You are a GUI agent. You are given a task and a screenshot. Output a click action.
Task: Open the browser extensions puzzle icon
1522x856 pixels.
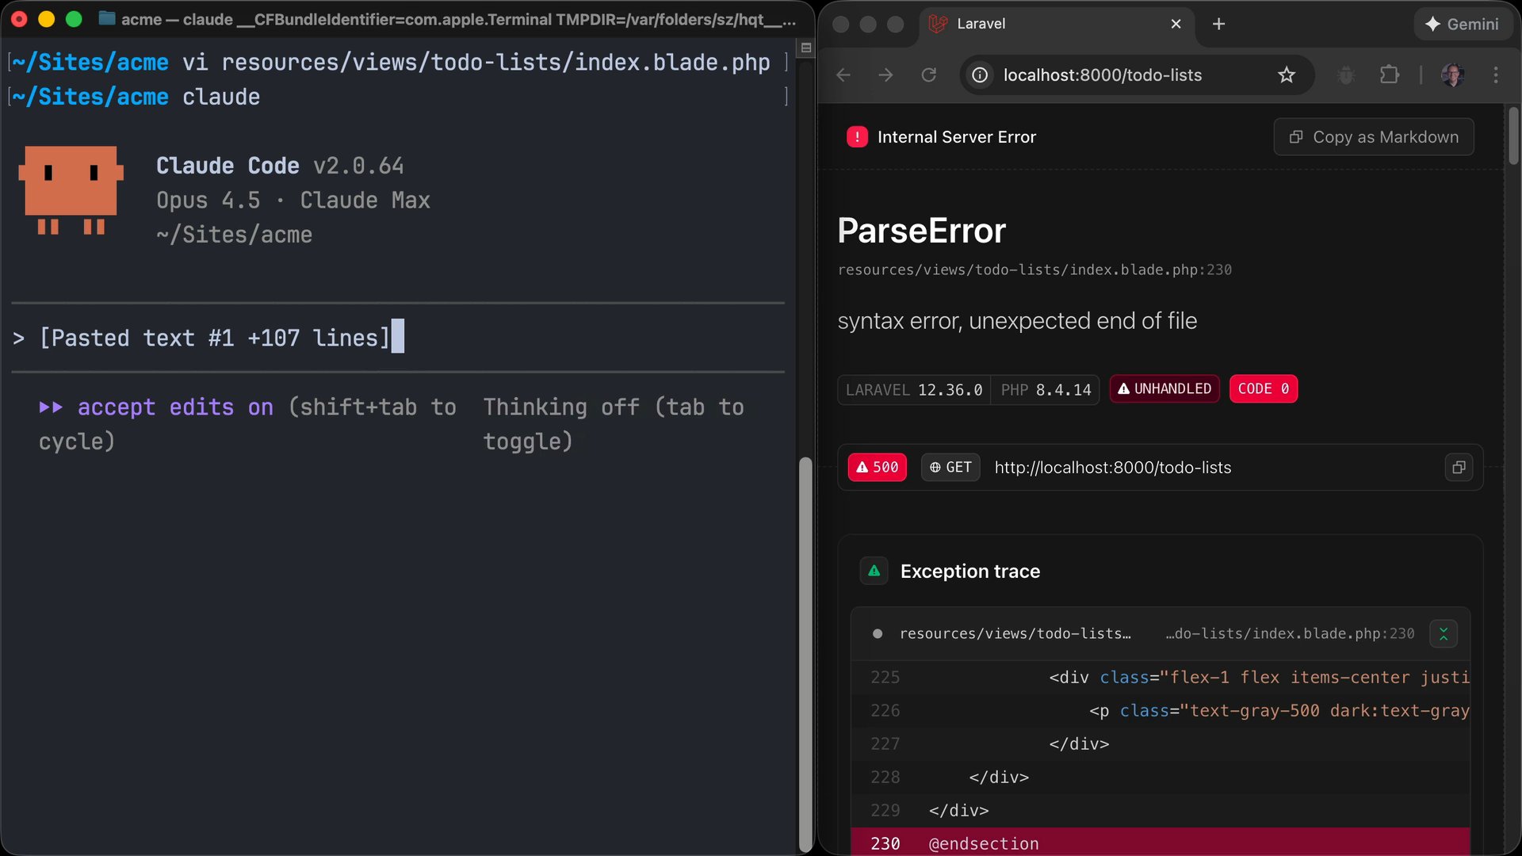pos(1390,75)
